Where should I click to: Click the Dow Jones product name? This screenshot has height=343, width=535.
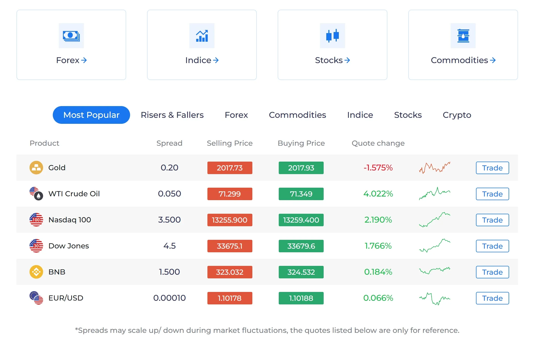[69, 246]
